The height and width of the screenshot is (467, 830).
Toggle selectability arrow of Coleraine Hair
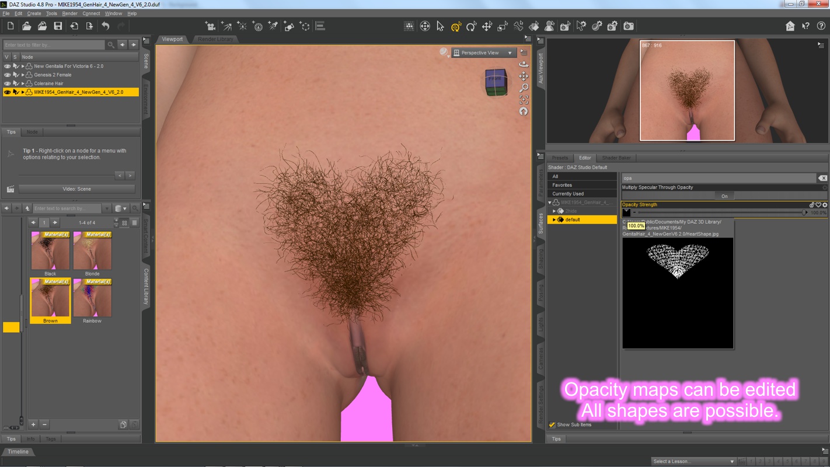(16, 83)
